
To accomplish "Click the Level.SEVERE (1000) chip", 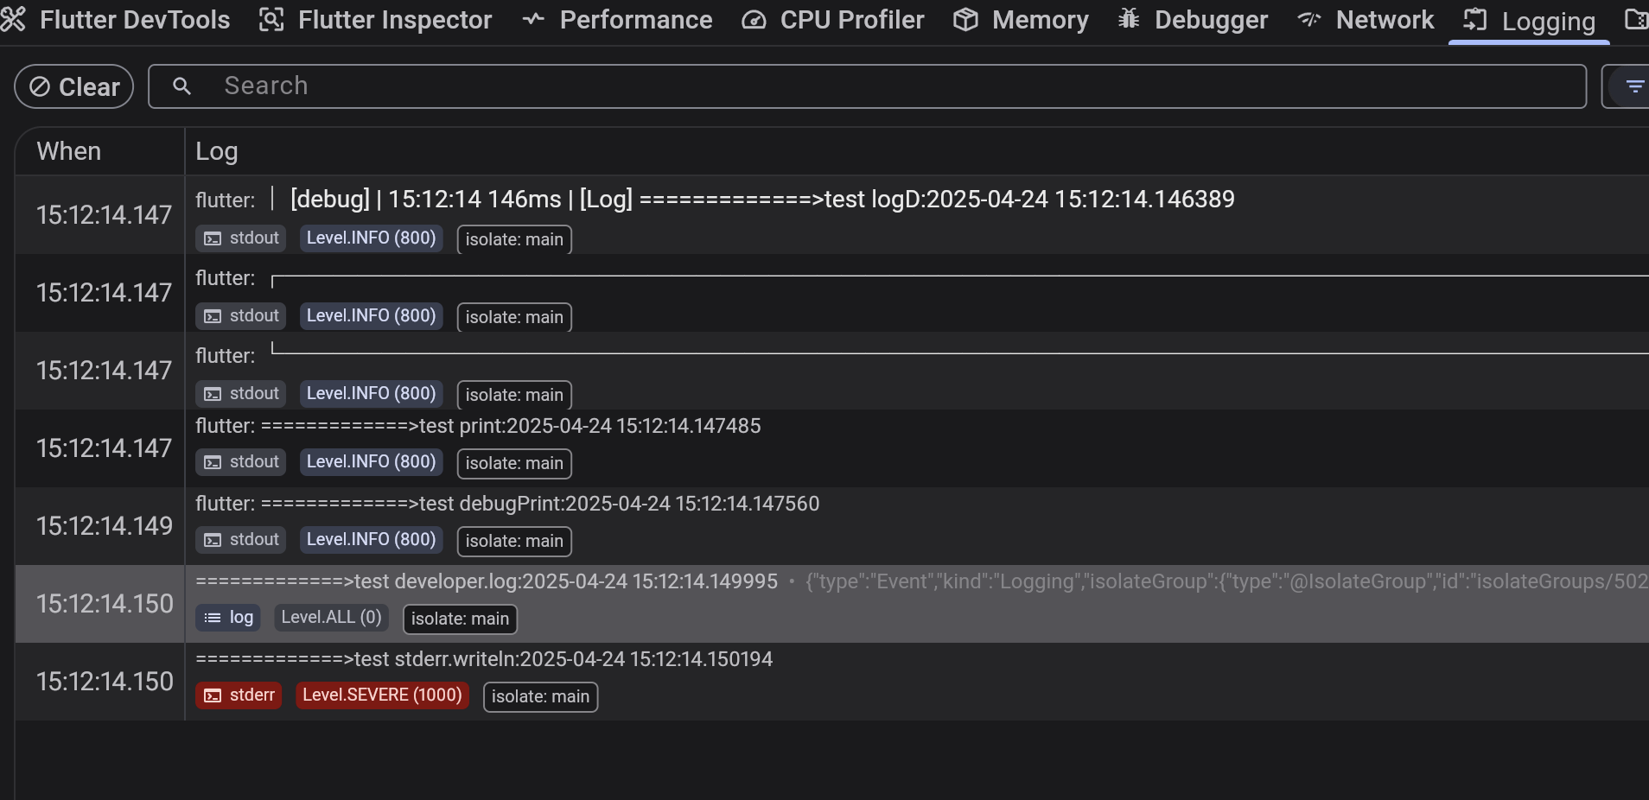I will (382, 695).
